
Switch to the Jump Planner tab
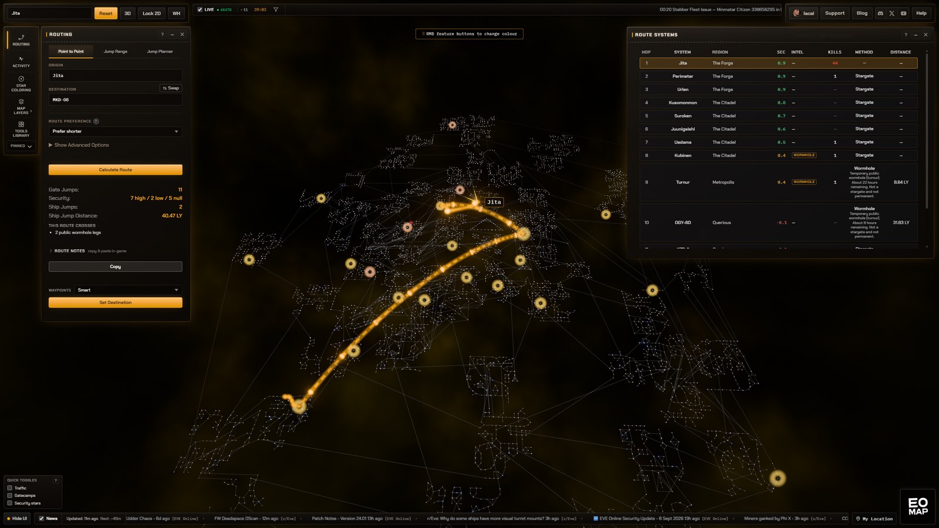(x=160, y=52)
